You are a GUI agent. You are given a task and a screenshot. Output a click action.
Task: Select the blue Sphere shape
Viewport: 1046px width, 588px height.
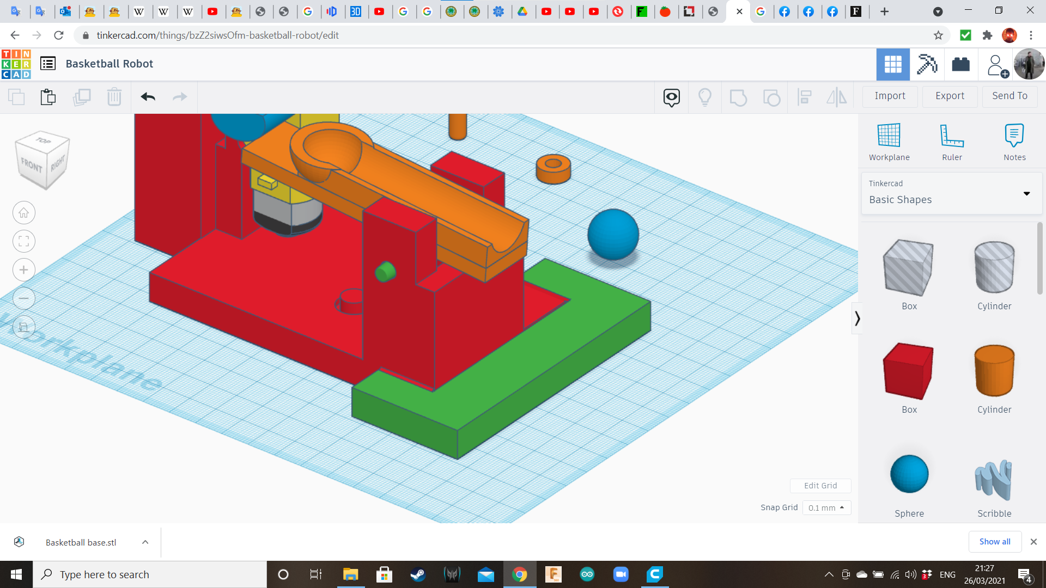909,474
